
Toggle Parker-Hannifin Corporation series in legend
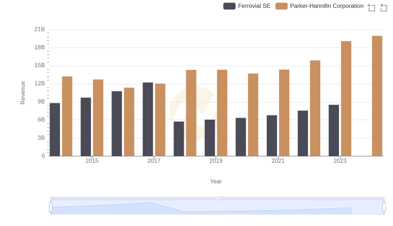coord(319,6)
